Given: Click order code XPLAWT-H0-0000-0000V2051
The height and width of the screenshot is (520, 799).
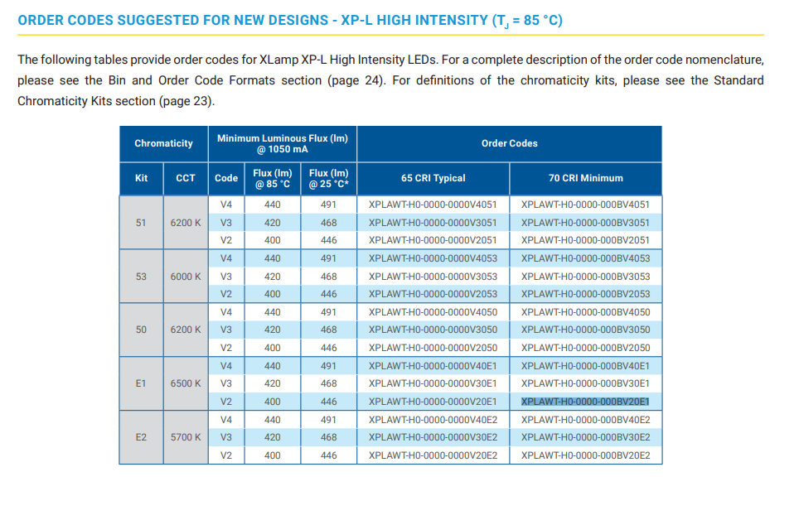Looking at the screenshot, I should pos(433,240).
